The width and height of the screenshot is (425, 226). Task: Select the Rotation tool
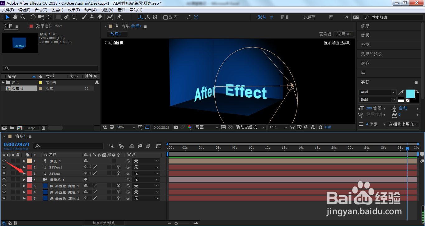point(33,17)
